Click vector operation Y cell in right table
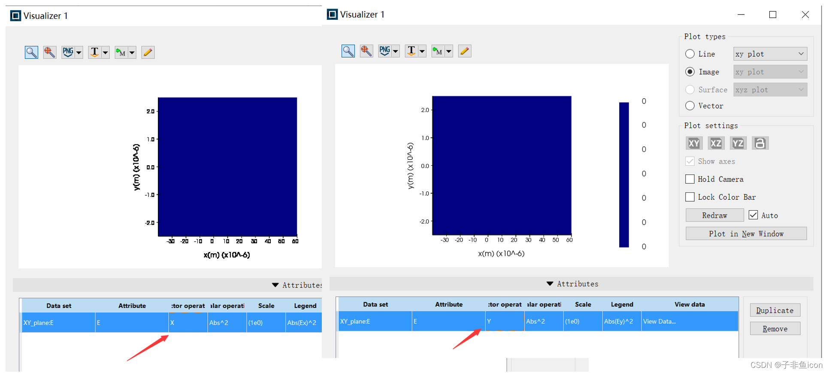 505,321
